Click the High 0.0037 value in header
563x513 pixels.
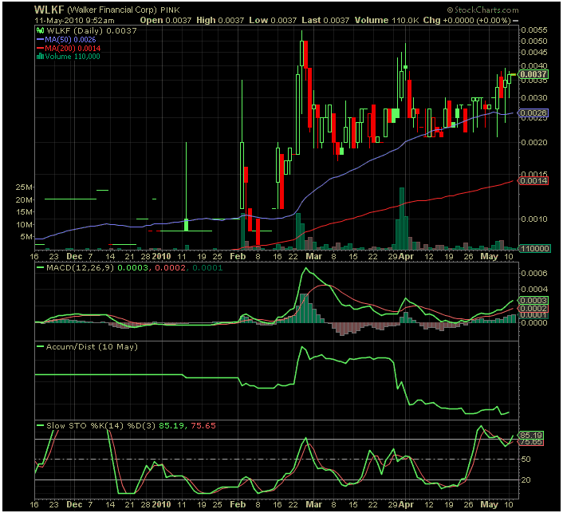[220, 21]
